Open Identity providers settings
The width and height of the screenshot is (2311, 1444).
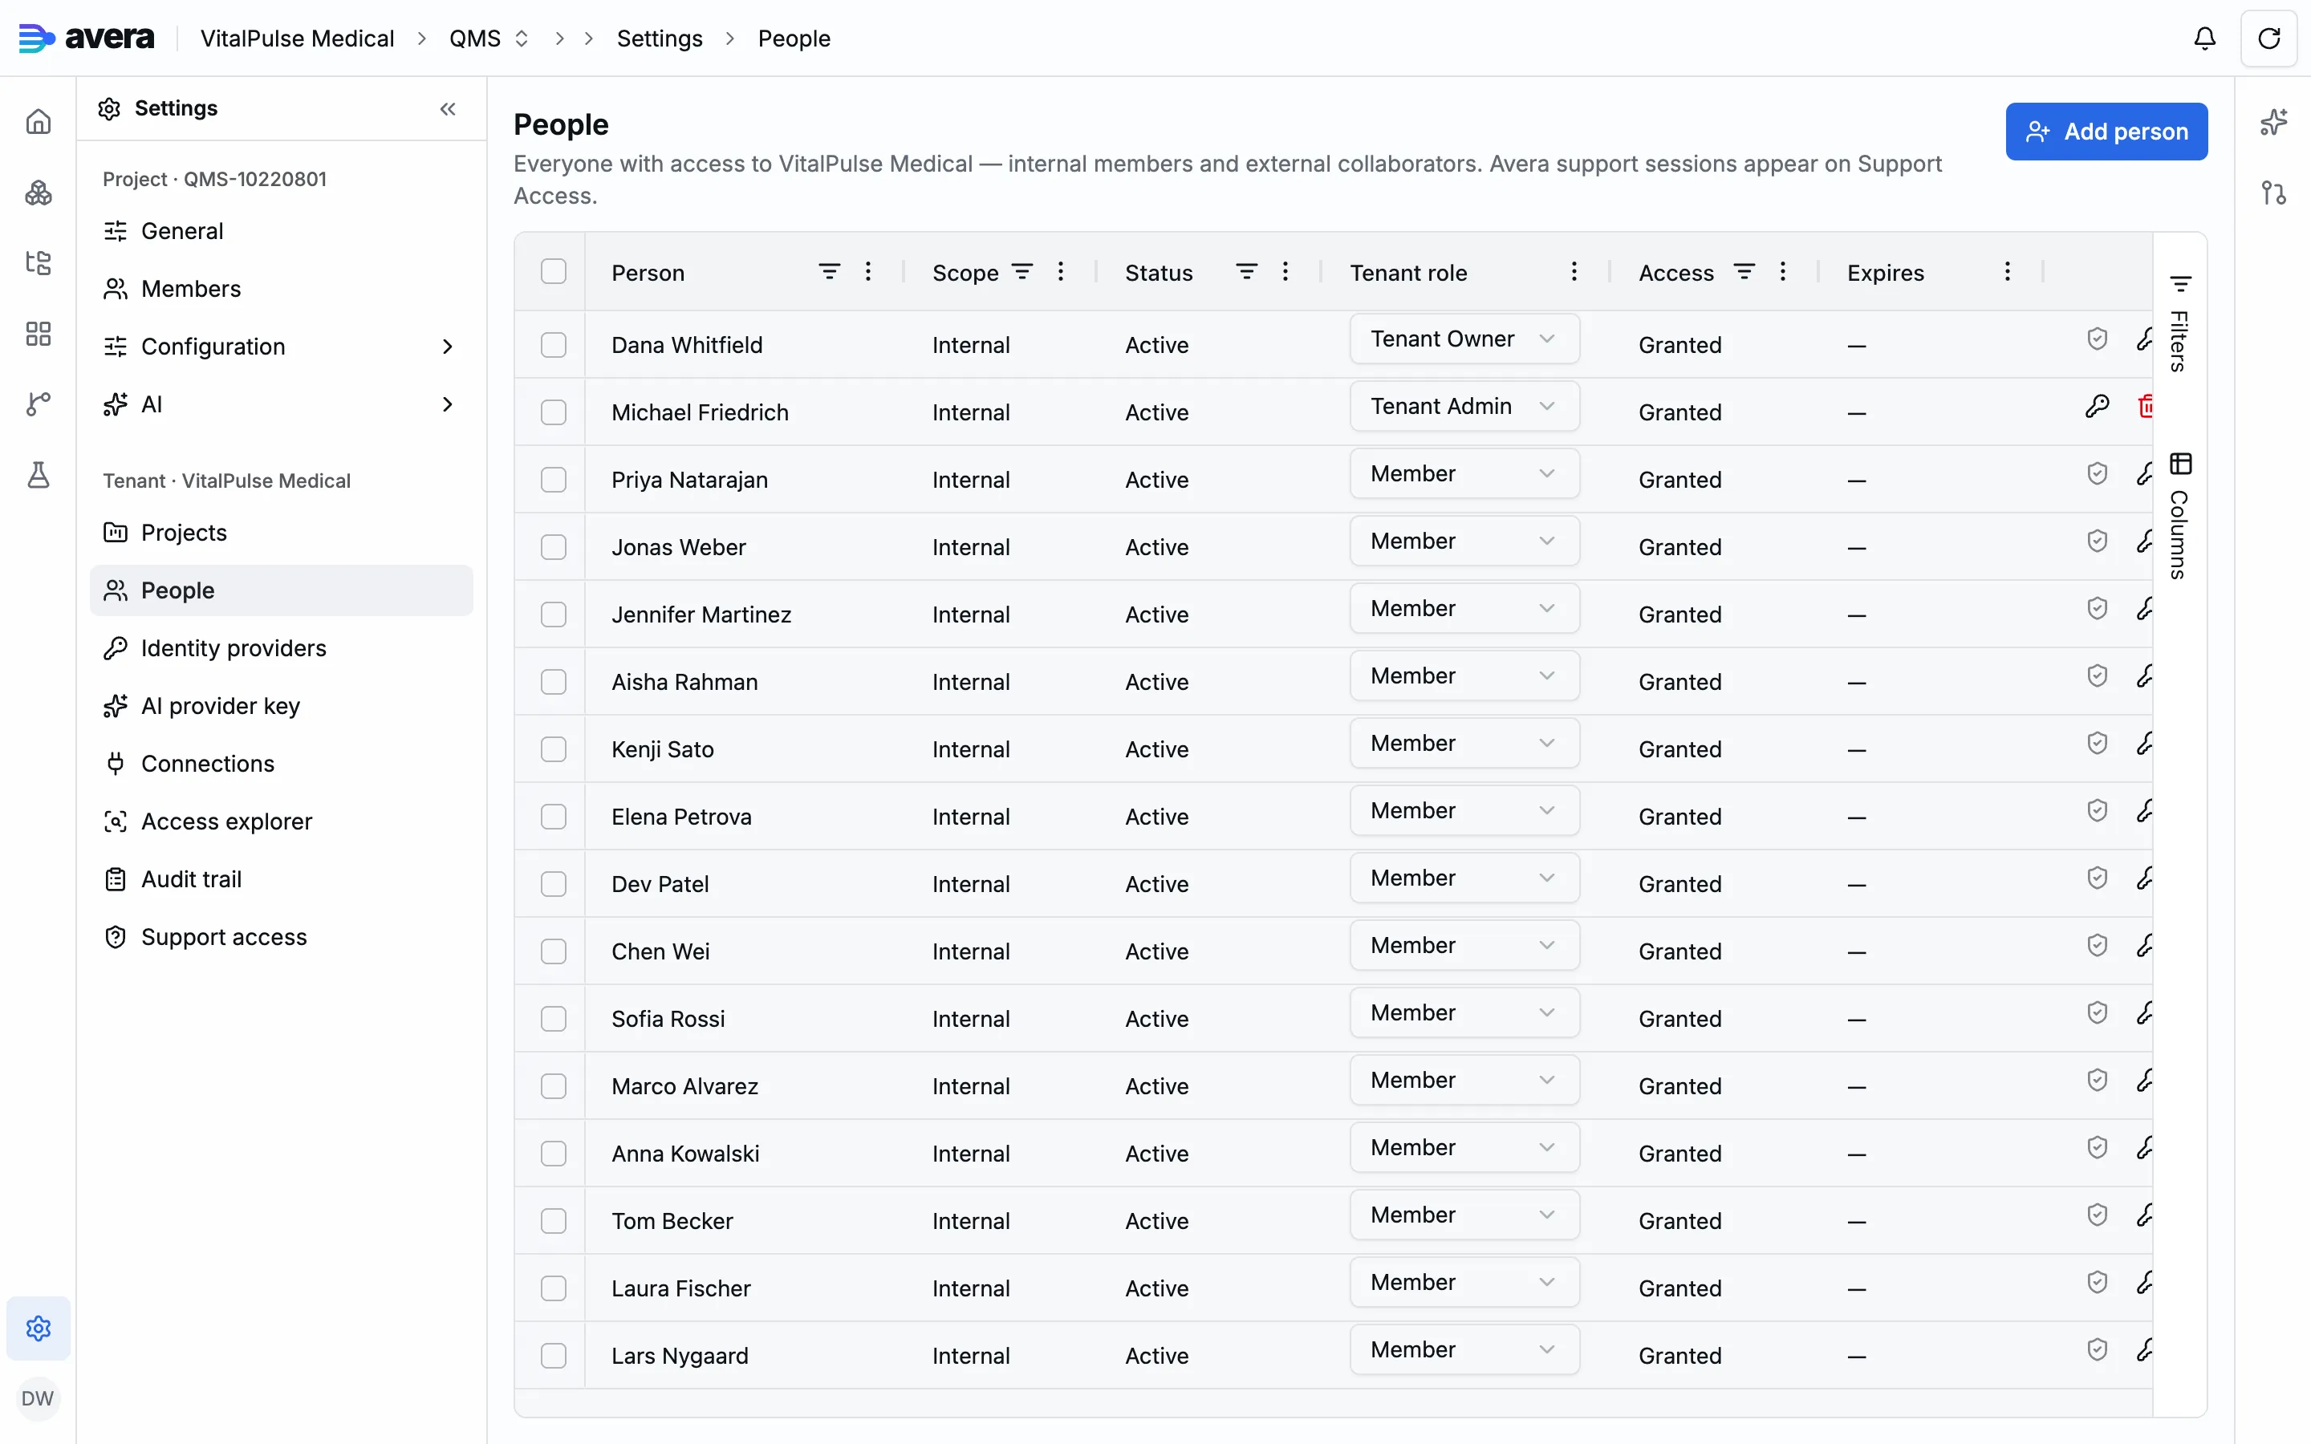tap(281, 648)
